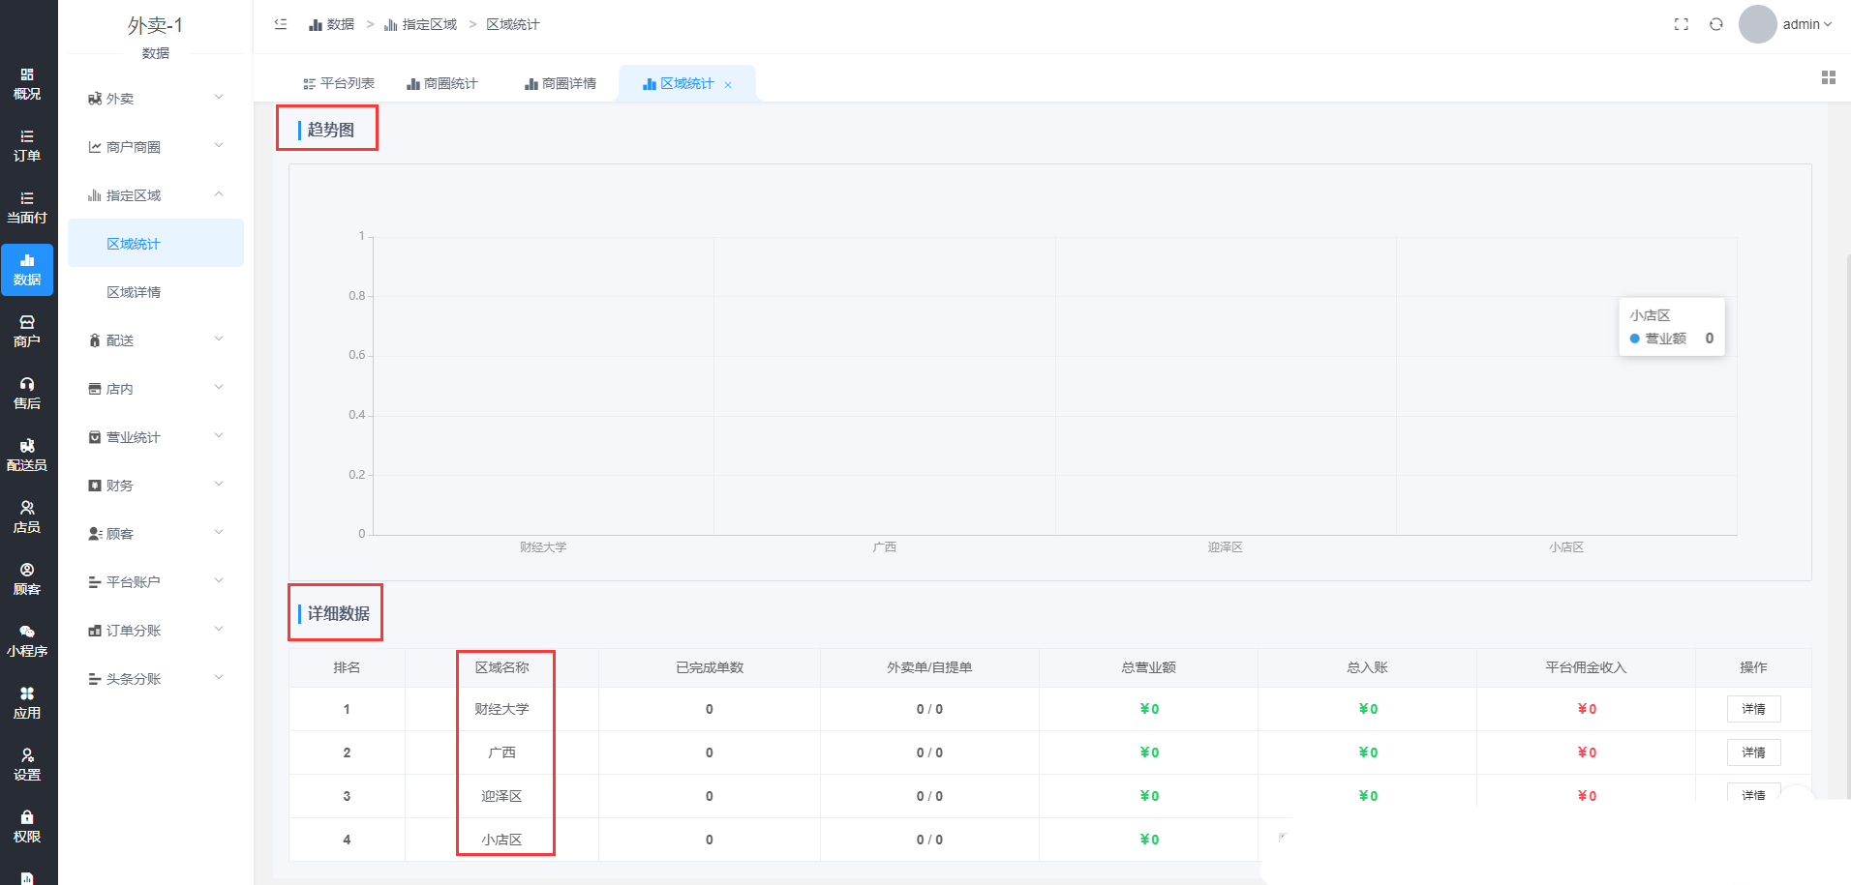Viewport: 1851px width, 885px height.
Task: Open the admin user dropdown
Action: click(x=1805, y=24)
